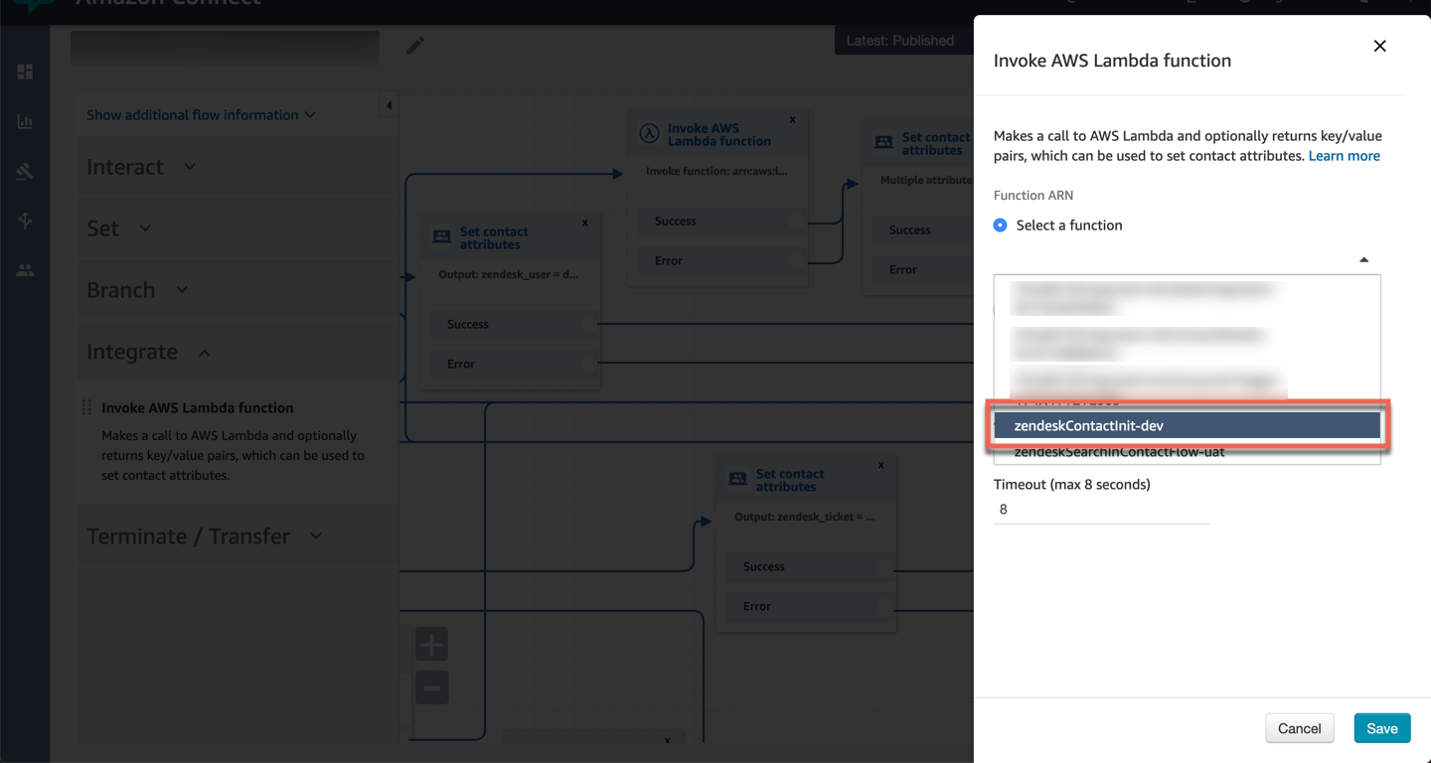Click the dashboard icon in left sidebar
The height and width of the screenshot is (763, 1431).
[x=25, y=72]
